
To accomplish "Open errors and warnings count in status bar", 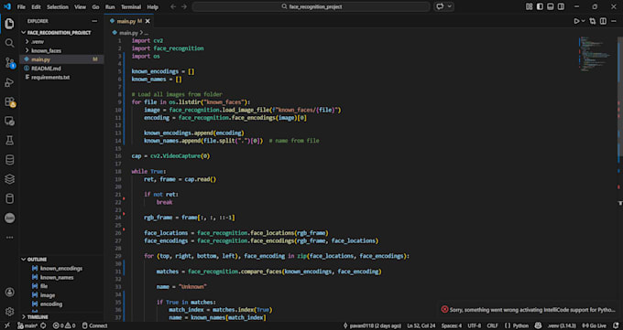I will click(64, 325).
